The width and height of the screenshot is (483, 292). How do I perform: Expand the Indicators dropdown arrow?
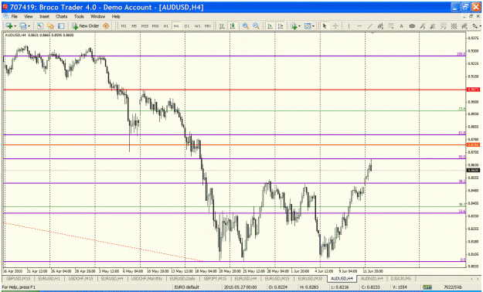click(299, 26)
